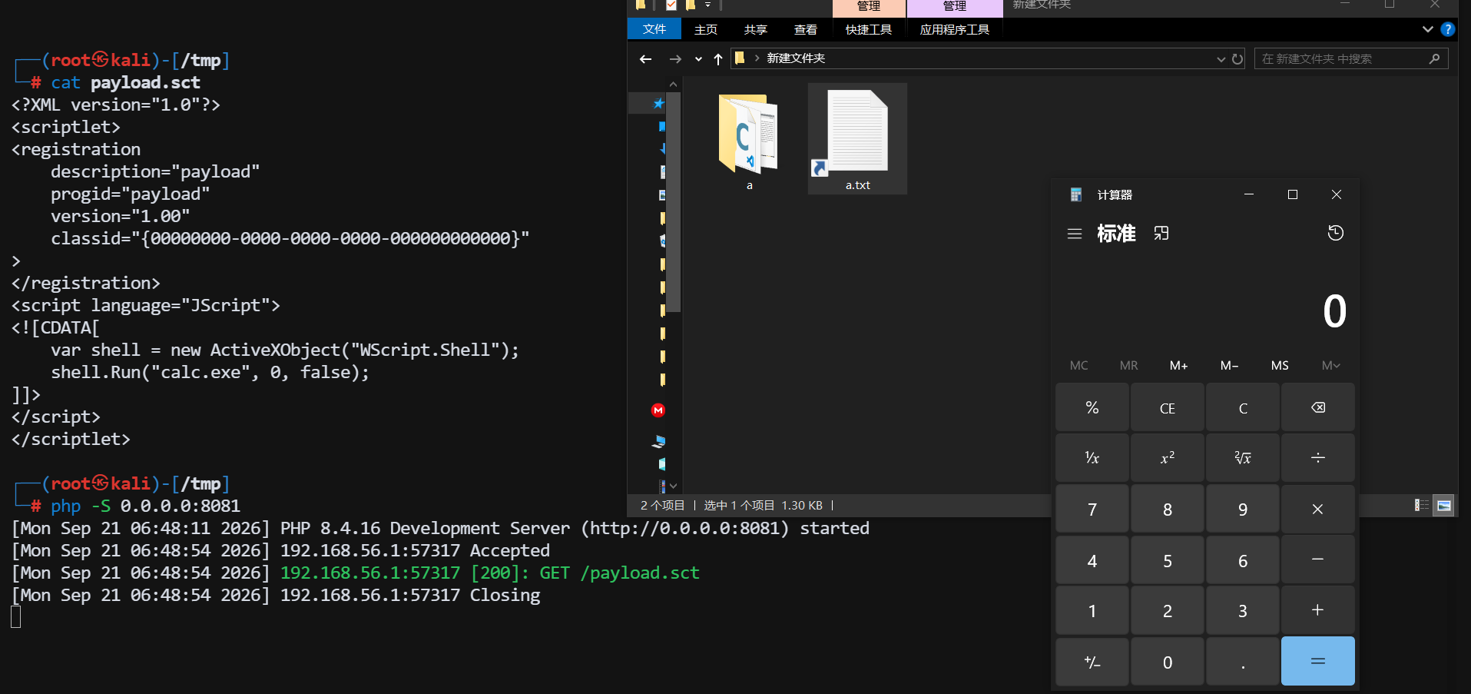Screen dimensions: 1471x694
Task: Open MEGA entry in Explorer sidebar
Action: pyautogui.click(x=658, y=410)
